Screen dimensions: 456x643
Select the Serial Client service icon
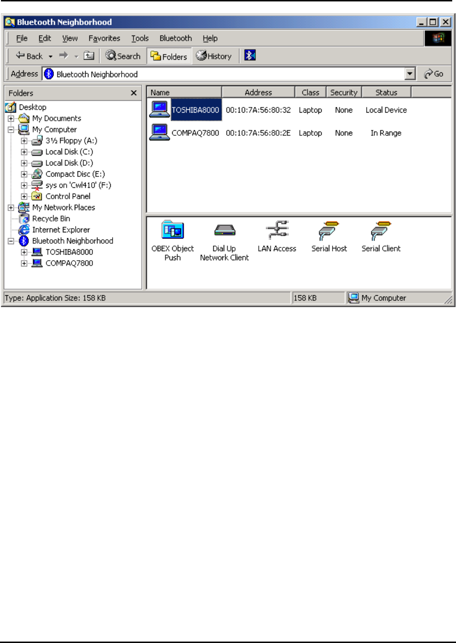pos(381,230)
